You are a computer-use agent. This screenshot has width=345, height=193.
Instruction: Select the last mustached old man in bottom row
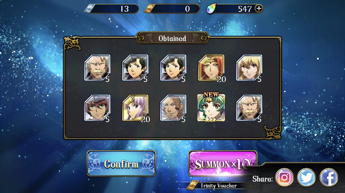pyautogui.click(x=249, y=108)
